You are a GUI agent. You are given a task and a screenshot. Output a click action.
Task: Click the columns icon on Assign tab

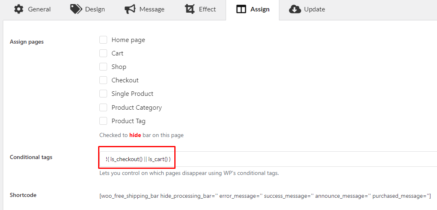(x=241, y=9)
